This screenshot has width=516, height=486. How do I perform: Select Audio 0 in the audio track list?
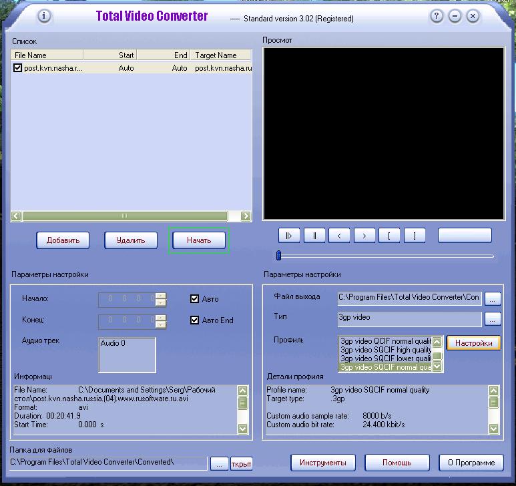(113, 343)
